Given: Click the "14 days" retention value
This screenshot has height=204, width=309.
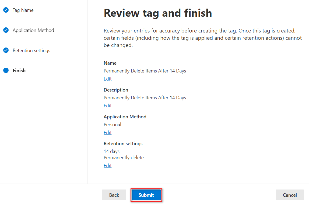Looking at the screenshot, I should pos(112,151).
